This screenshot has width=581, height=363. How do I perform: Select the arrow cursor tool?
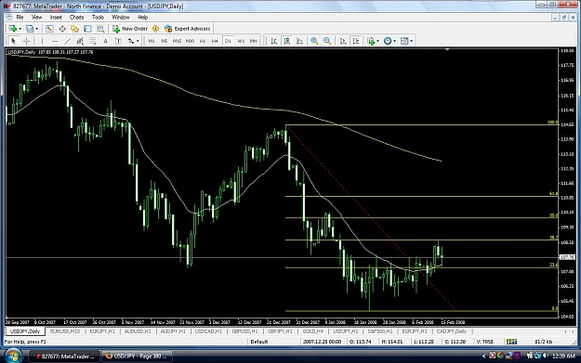click(13, 41)
